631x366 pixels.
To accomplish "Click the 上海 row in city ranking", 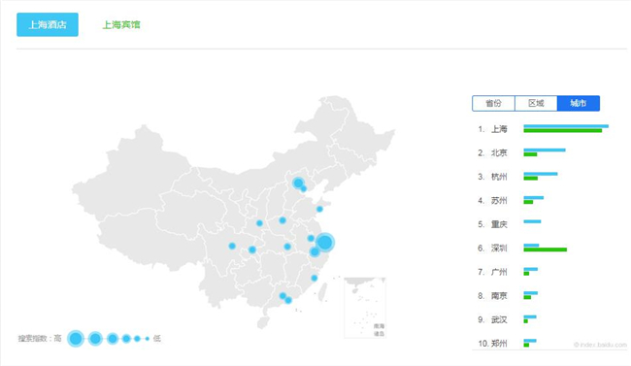I will coord(544,129).
